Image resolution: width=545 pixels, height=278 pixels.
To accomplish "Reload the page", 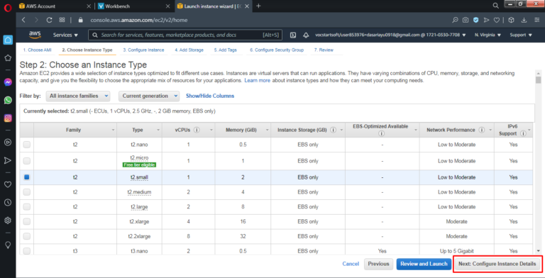I will pyautogui.click(x=49, y=20).
